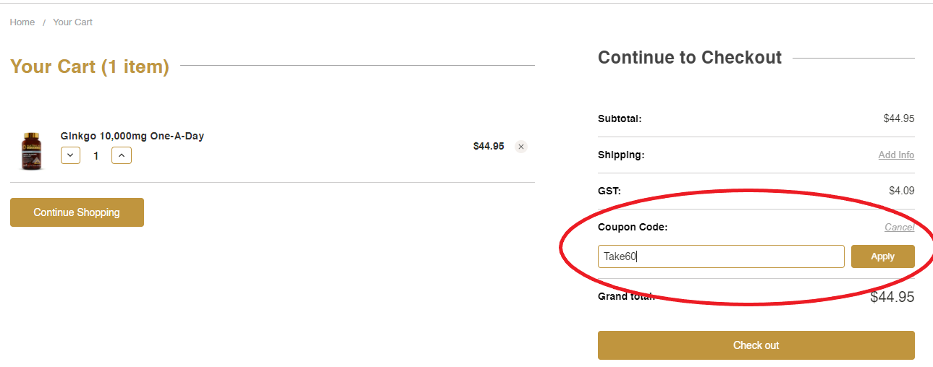Click the Subtotal amount value
This screenshot has width=933, height=367.
[898, 118]
